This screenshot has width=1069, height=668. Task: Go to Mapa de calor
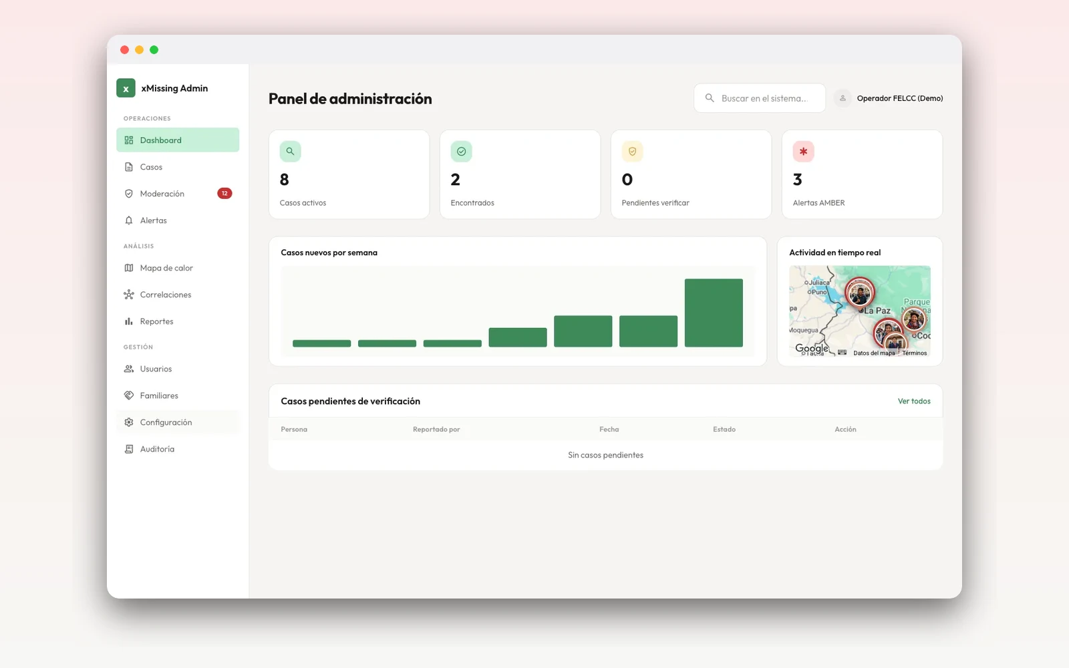coord(178,268)
